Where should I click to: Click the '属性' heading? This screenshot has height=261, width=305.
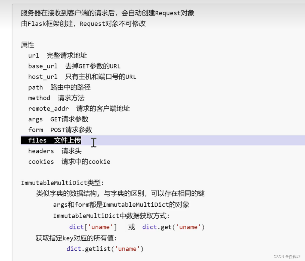(28, 45)
